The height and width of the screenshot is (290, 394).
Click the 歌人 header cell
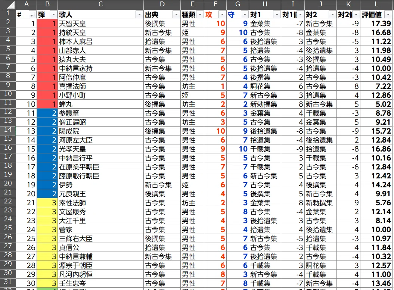(x=101, y=15)
